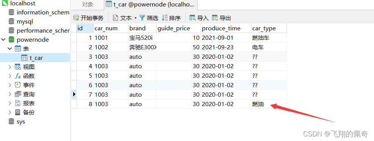The width and height of the screenshot is (374, 141).
Task: Expand the 视图 views node
Action: tap(10, 67)
